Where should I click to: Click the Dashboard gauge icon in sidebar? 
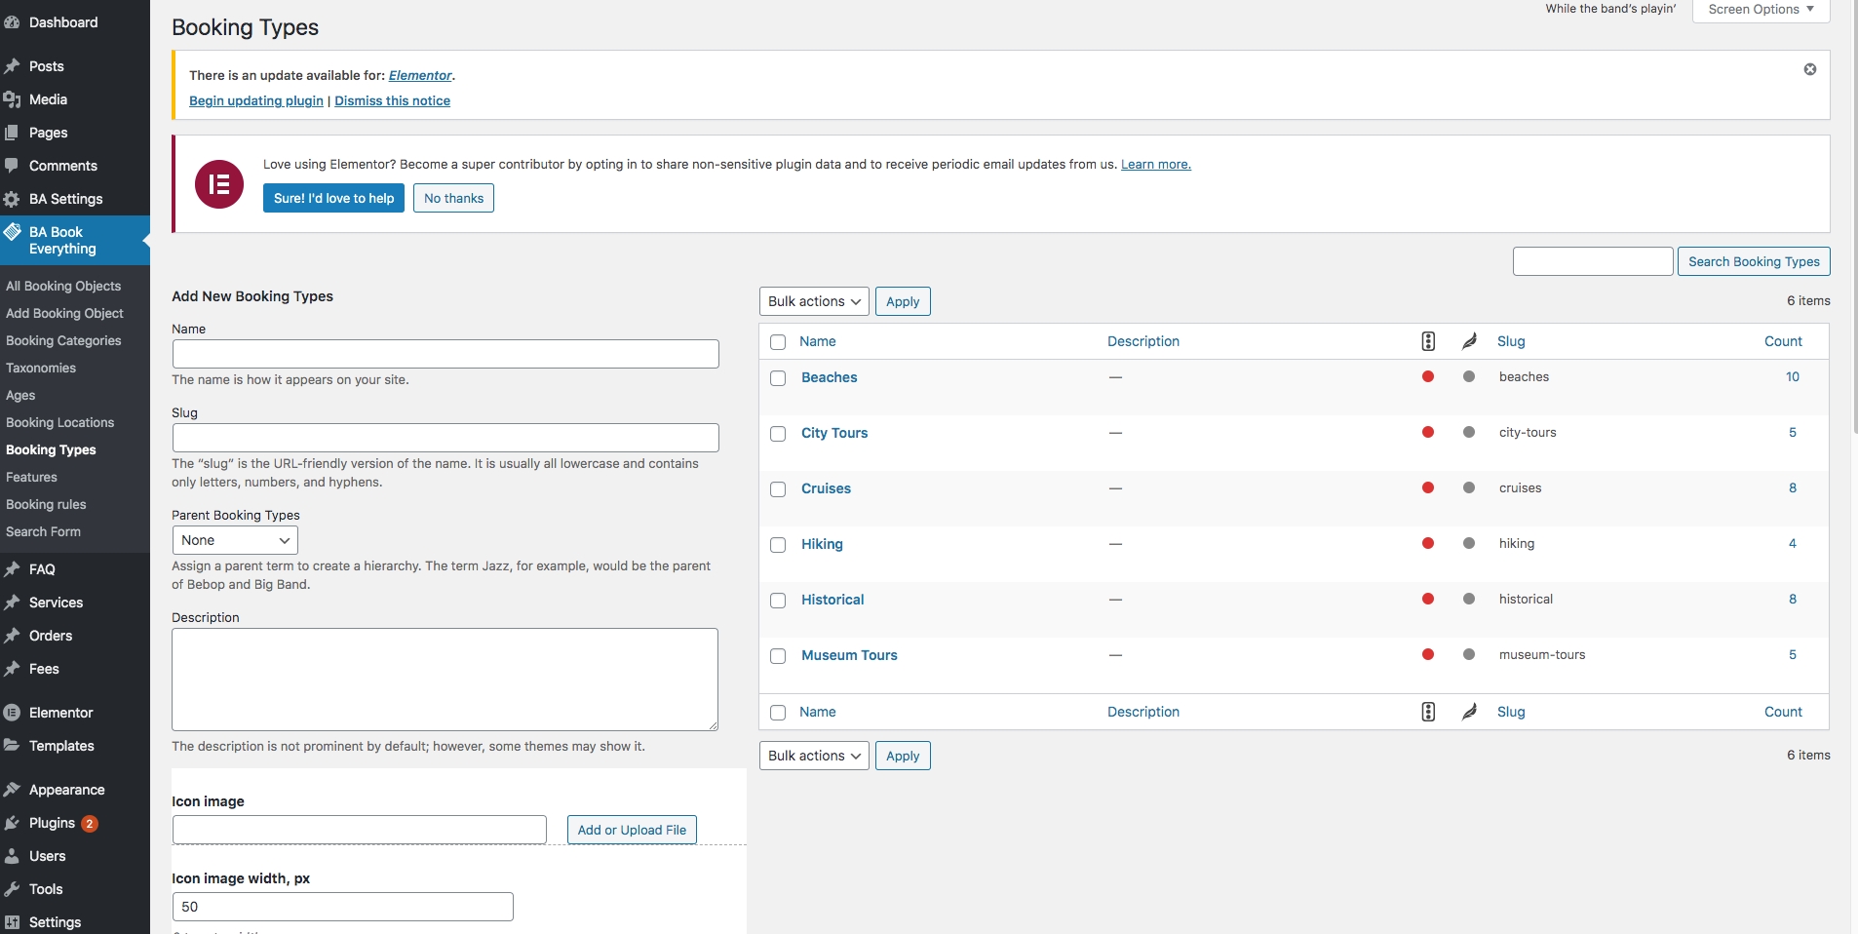pyautogui.click(x=13, y=22)
